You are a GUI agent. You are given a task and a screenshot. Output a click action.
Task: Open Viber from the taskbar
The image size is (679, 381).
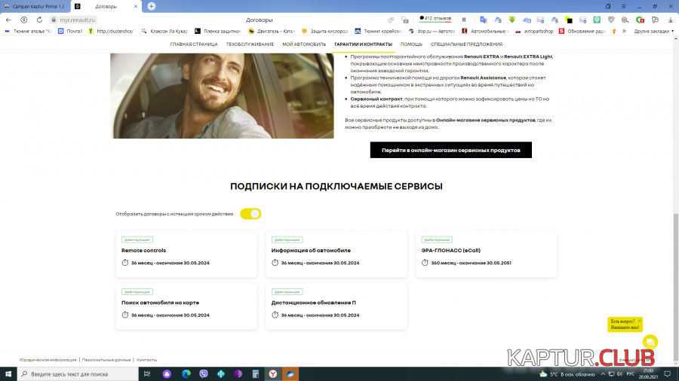(x=204, y=374)
